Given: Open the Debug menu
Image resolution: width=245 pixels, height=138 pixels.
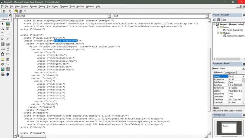Looking at the screenshot, I should tap(42, 7).
